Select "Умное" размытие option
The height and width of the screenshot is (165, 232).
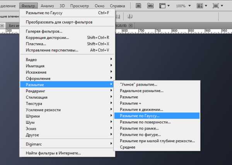click(138, 84)
